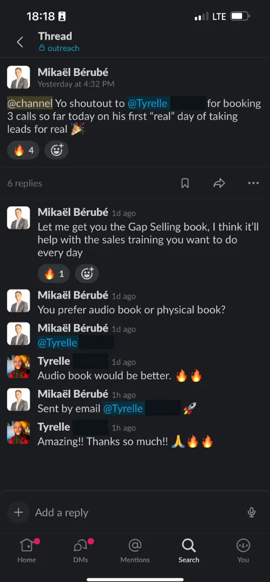
Task: Add reaction to the Gap Selling reply
Action: pos(87,274)
